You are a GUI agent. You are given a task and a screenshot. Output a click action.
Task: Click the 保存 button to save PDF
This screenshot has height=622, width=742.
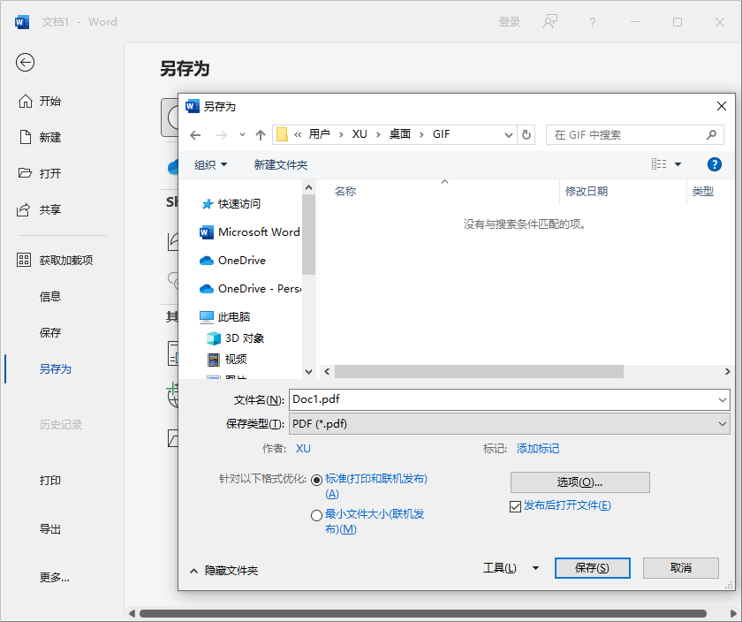click(x=592, y=568)
